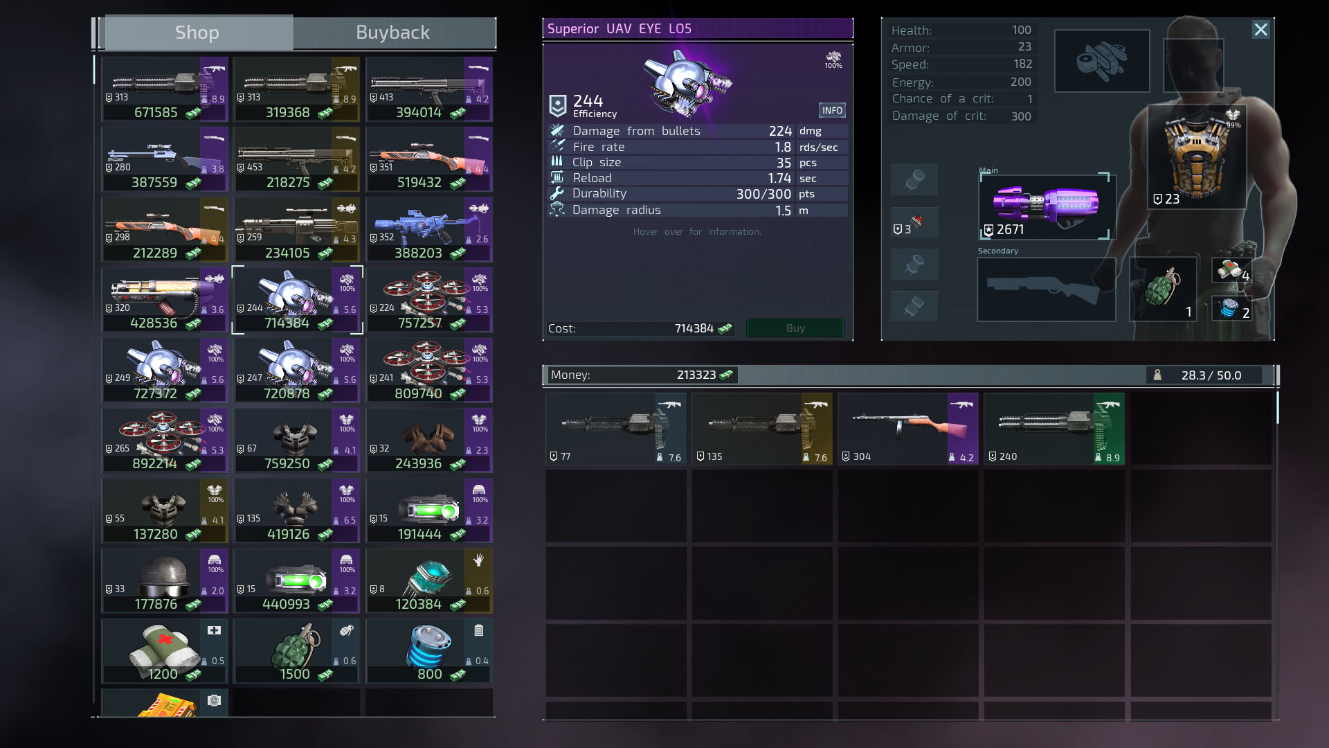Select the Shop tab
The height and width of the screenshot is (748, 1329).
point(197,32)
